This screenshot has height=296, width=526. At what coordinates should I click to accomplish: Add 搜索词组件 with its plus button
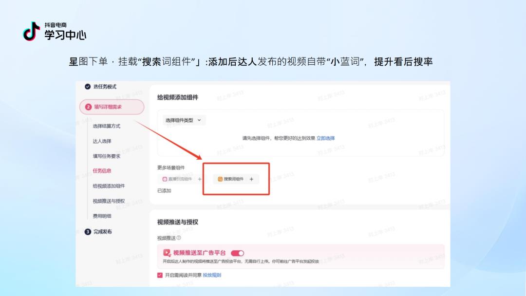[252, 179]
